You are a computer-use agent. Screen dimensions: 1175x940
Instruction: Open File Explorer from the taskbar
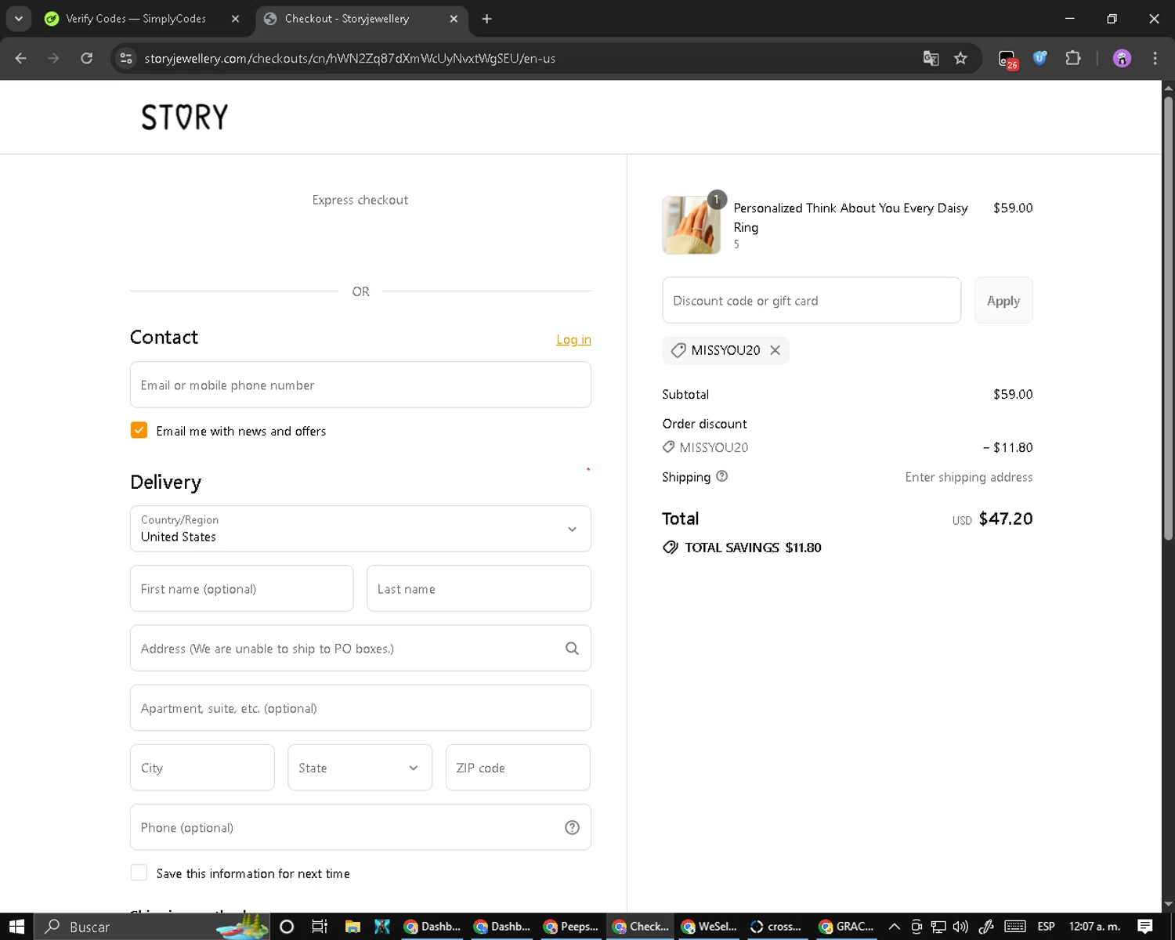[352, 927]
